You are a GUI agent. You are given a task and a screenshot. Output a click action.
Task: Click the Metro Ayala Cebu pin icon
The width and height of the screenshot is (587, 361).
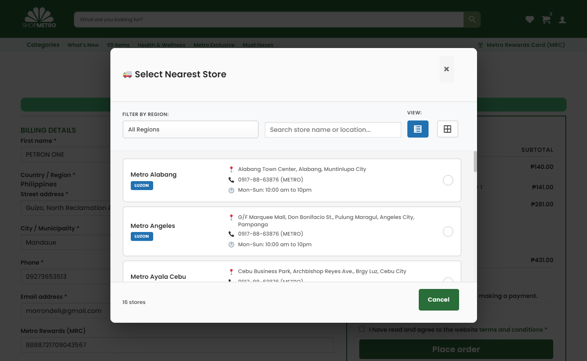click(x=231, y=271)
